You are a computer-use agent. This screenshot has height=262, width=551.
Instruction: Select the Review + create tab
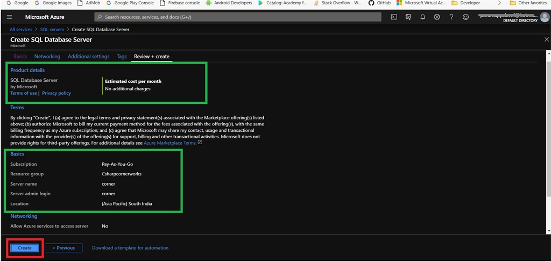(151, 56)
